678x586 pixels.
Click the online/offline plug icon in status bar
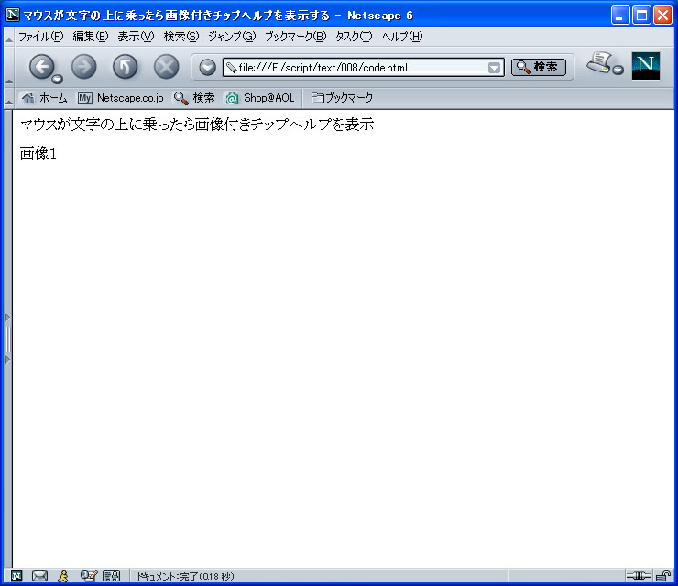639,576
